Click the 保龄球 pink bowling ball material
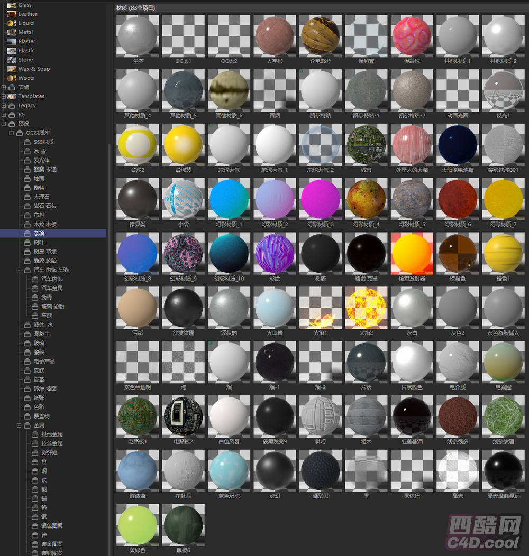Image resolution: width=529 pixels, height=556 pixels. [x=412, y=35]
